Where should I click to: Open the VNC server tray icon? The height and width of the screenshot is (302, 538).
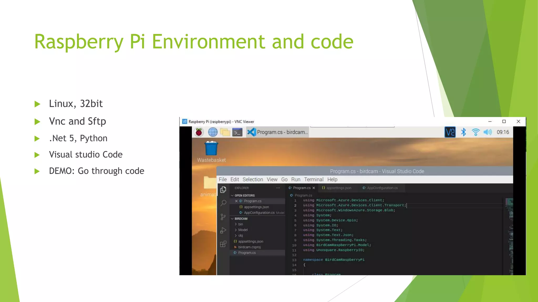(450, 132)
